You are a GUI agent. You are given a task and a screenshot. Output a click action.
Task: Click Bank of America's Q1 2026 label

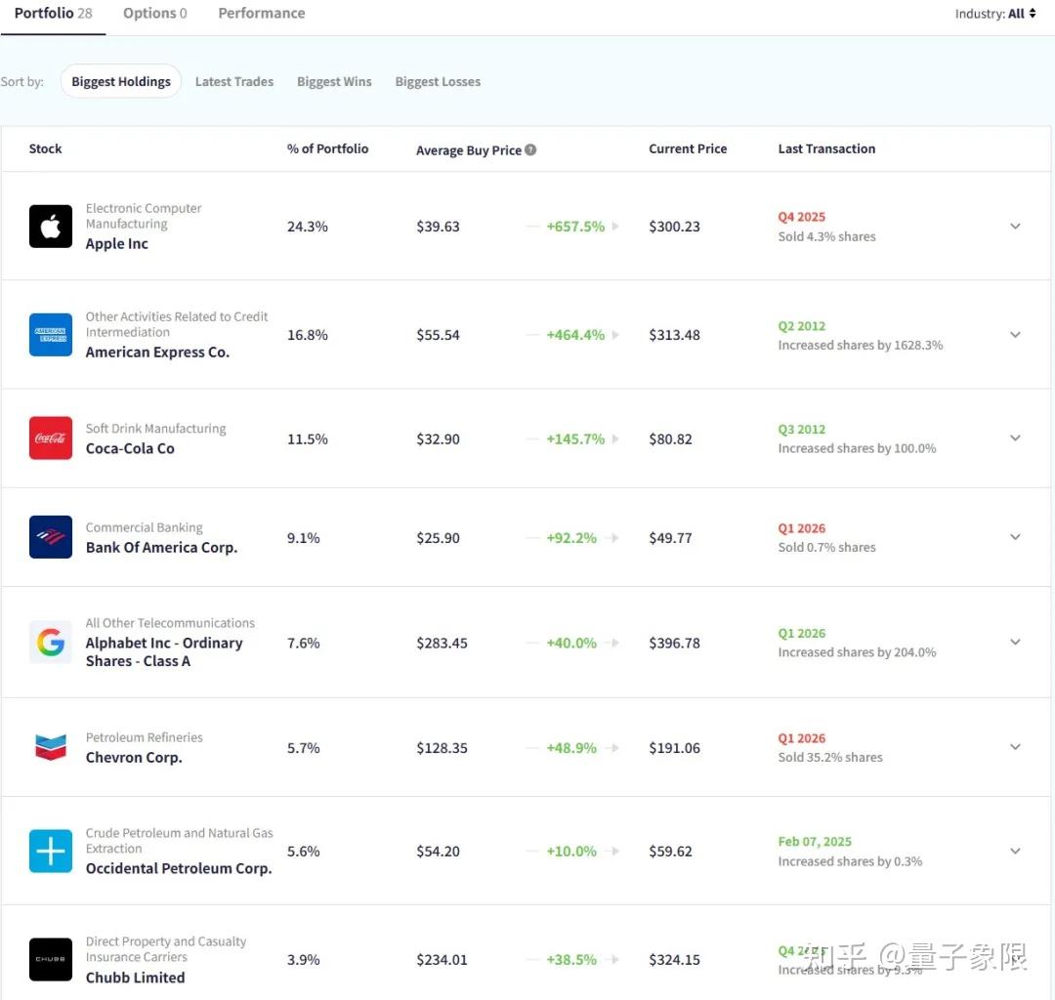pos(801,528)
